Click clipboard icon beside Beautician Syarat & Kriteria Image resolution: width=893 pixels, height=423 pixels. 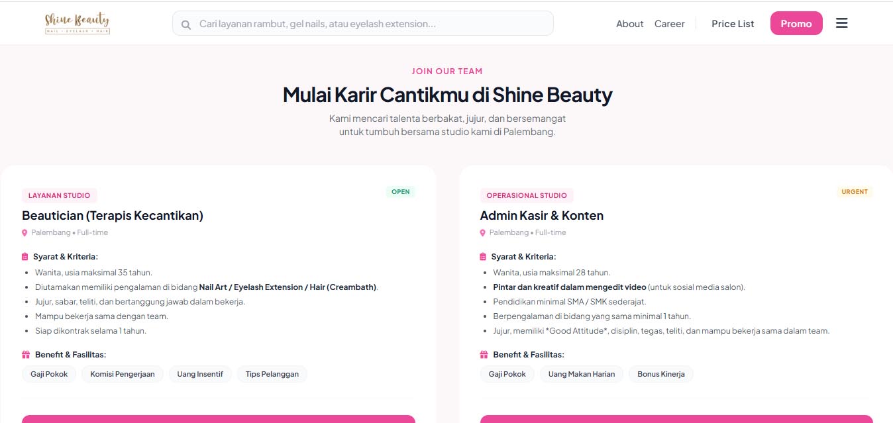[x=25, y=257]
